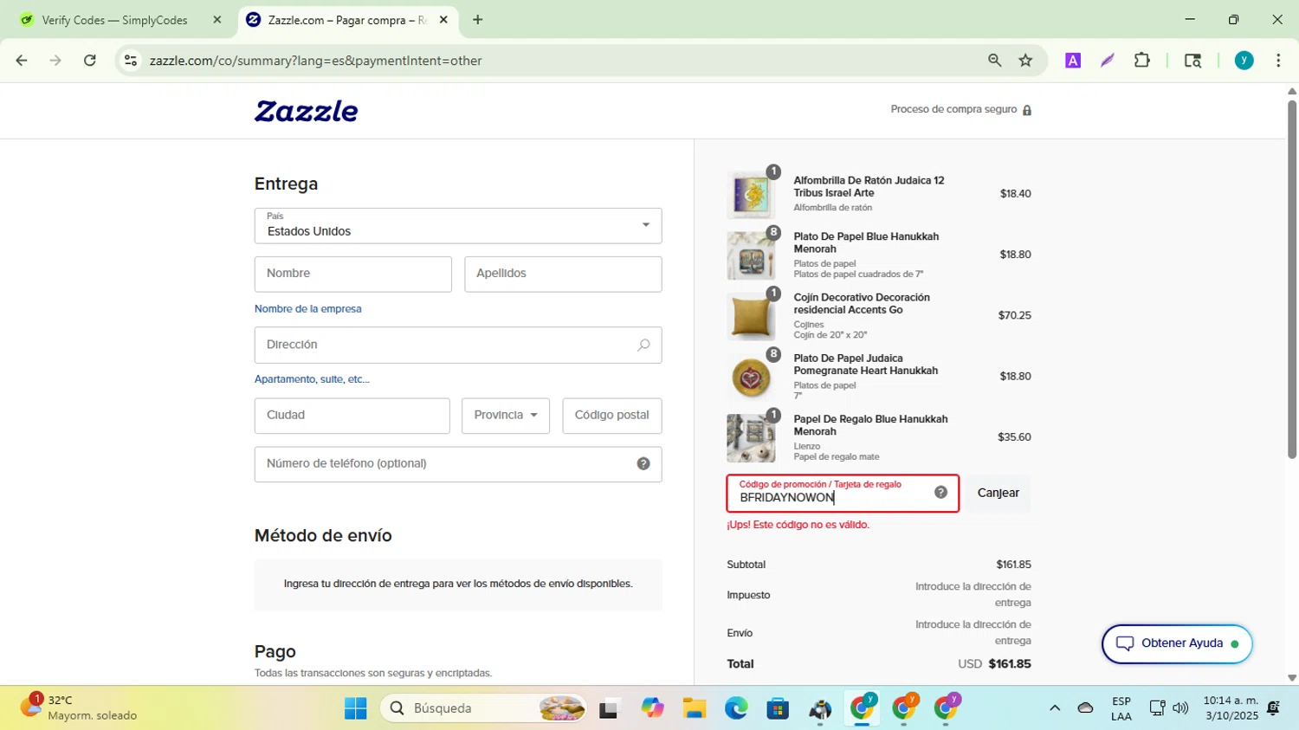This screenshot has width=1299, height=730.
Task: Click the Dirección input field
Action: point(458,346)
